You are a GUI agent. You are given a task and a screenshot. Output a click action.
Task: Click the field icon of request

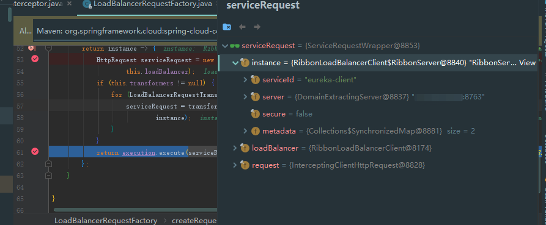click(245, 165)
